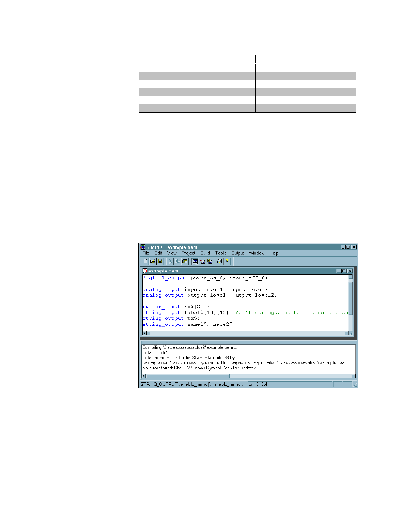Image resolution: width=393 pixels, height=509 pixels.
Task: Click the SIMPL+ application icon in title bar
Action: (x=143, y=247)
